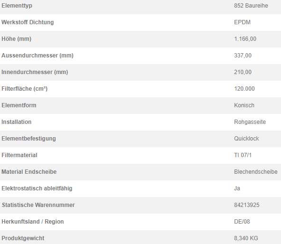Click the Blechendscheibe value
The width and height of the screenshot is (281, 244).
point(256,172)
